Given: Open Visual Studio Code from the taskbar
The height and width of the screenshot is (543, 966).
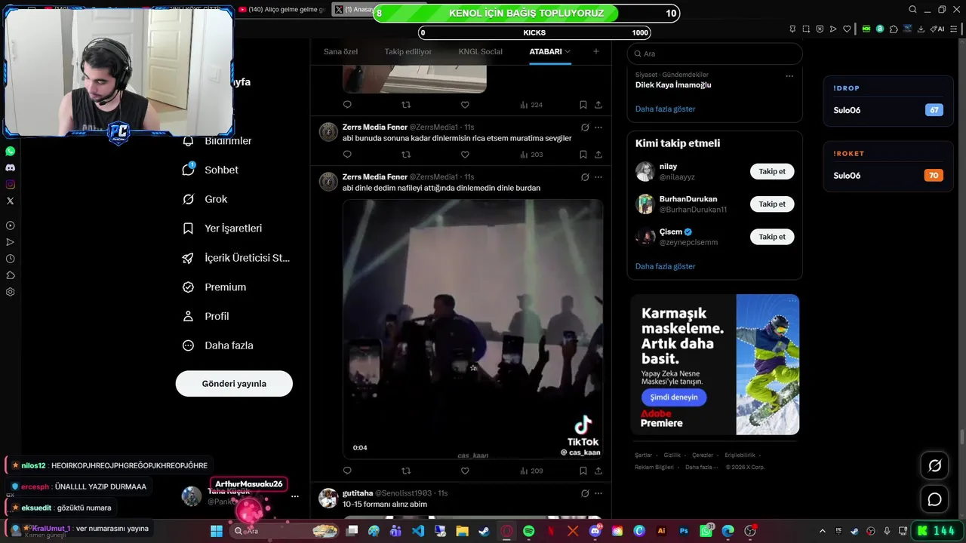Looking at the screenshot, I should click(x=418, y=531).
